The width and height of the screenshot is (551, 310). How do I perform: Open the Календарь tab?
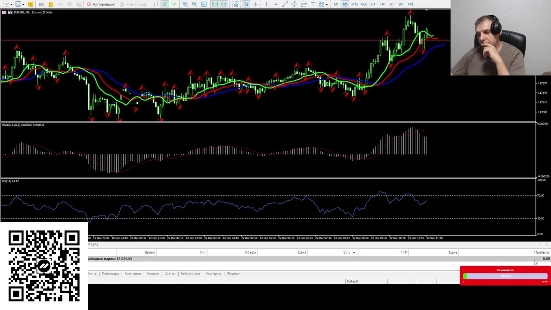click(x=110, y=273)
